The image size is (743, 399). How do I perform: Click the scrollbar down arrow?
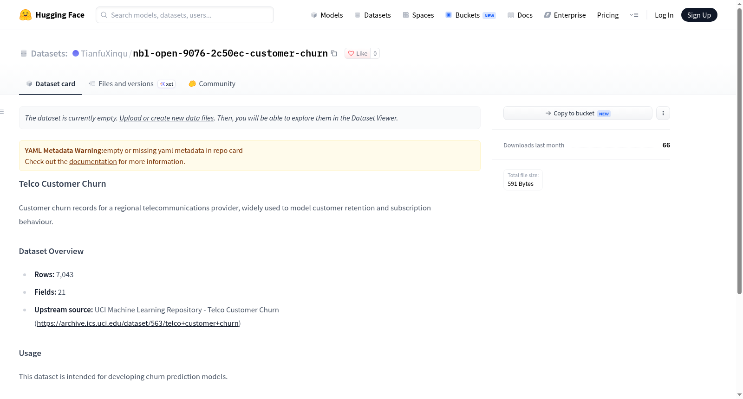739,395
